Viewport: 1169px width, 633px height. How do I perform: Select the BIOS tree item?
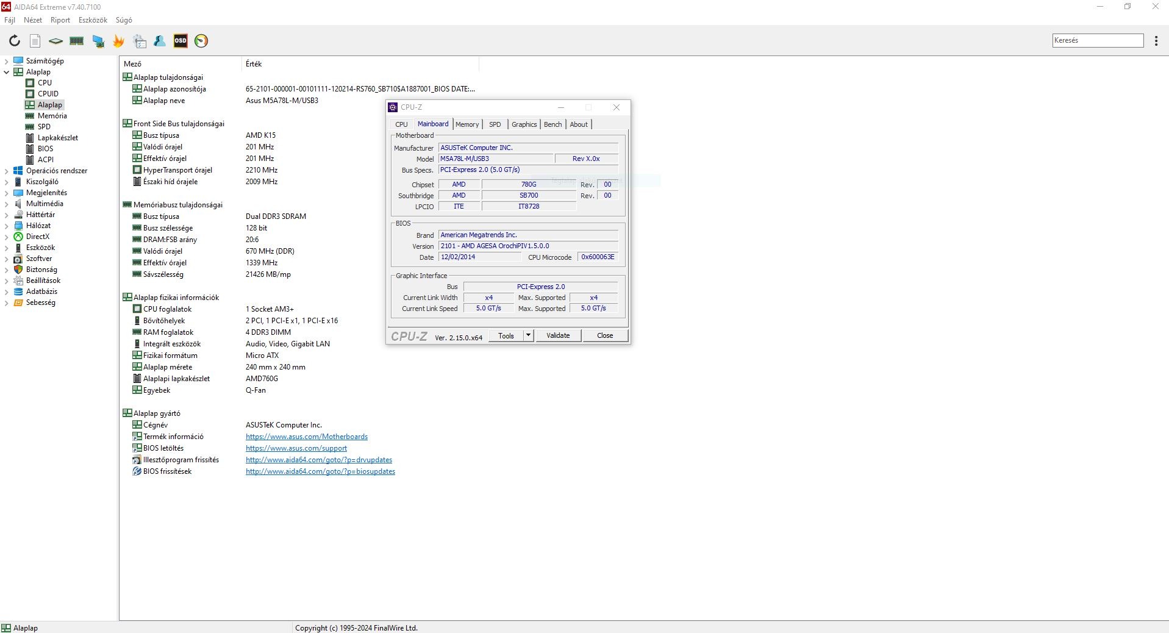click(x=45, y=149)
